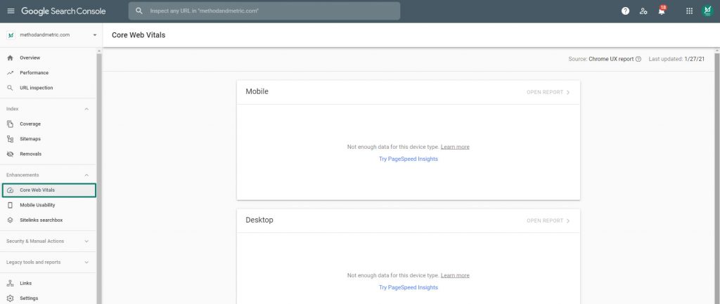The width and height of the screenshot is (720, 304).
Task: Click the Removals crossed-eye icon
Action: 10,154
